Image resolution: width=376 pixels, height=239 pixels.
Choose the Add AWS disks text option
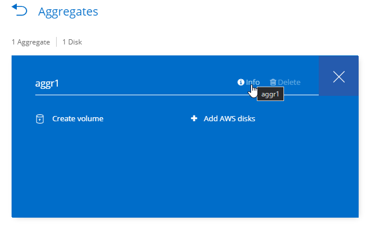[229, 119]
